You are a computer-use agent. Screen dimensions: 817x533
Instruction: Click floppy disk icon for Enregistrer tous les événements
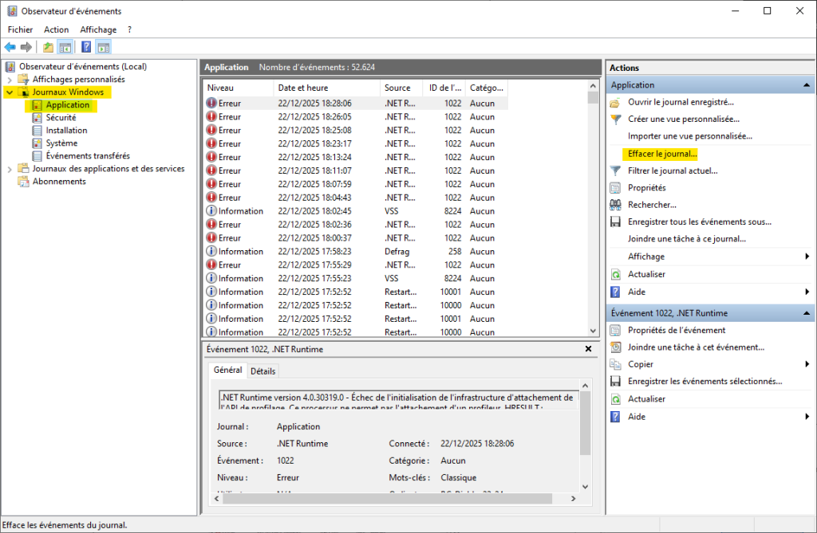[615, 222]
